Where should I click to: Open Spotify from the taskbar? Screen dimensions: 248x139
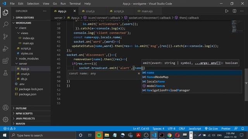coord(99,135)
